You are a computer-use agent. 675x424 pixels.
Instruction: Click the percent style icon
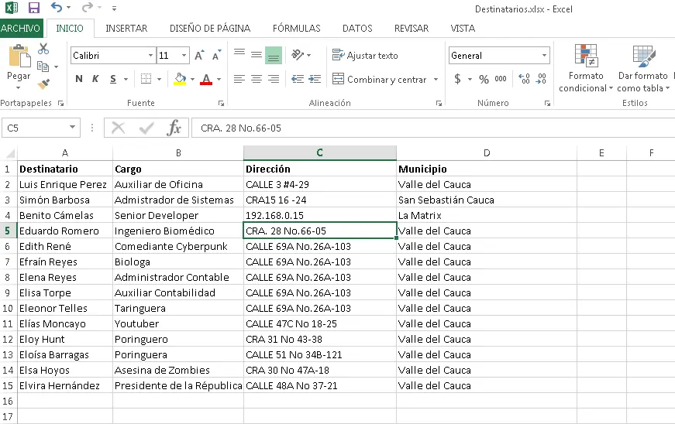click(x=484, y=79)
